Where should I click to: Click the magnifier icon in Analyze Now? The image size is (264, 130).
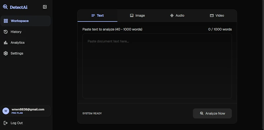pyautogui.click(x=202, y=113)
